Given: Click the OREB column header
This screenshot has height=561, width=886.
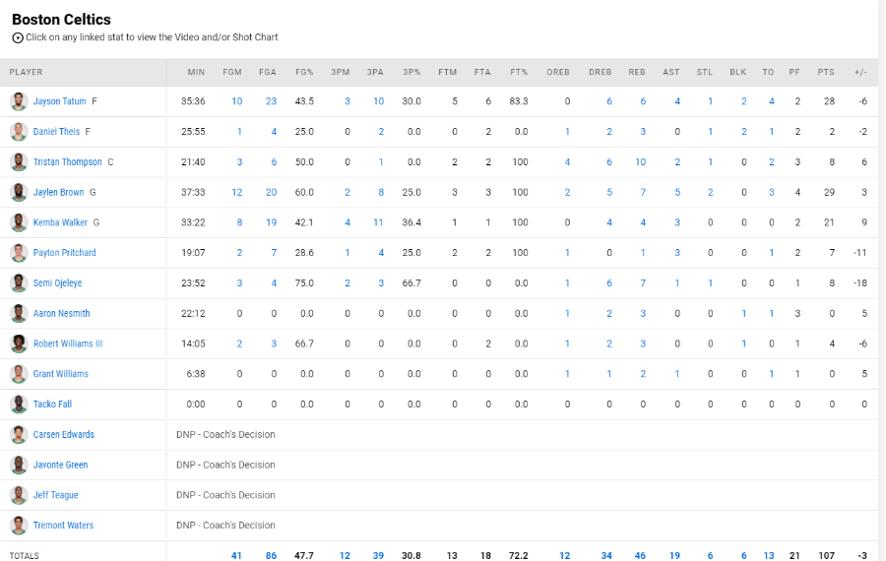Looking at the screenshot, I should pyautogui.click(x=558, y=72).
